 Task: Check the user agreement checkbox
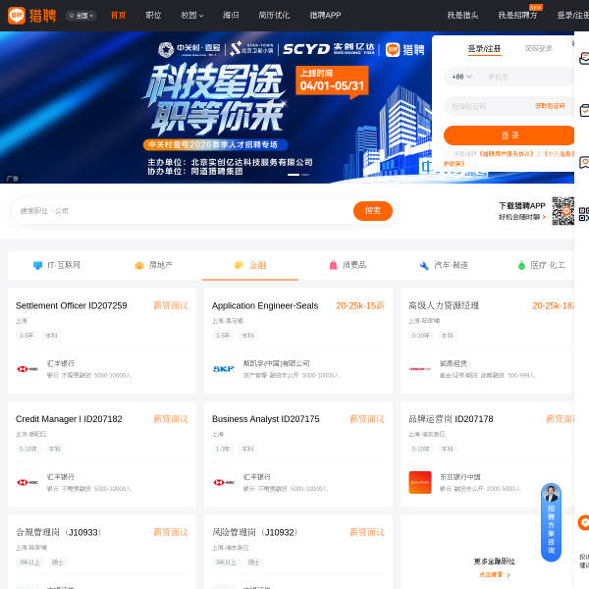[x=448, y=154]
